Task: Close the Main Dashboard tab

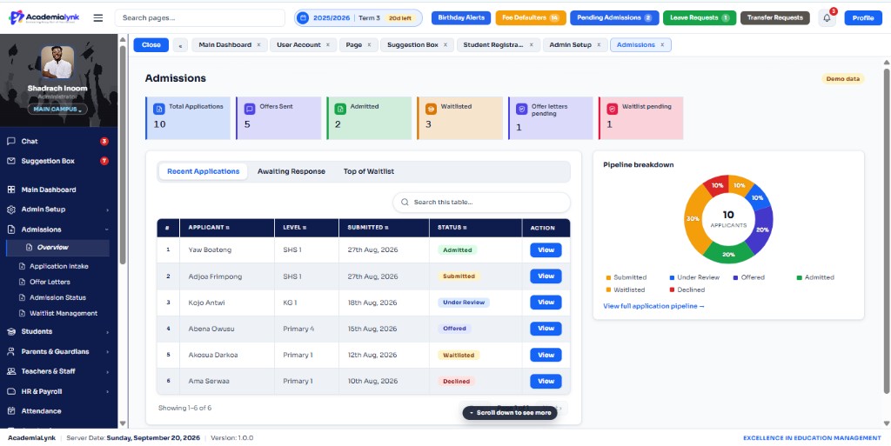Action: point(258,45)
